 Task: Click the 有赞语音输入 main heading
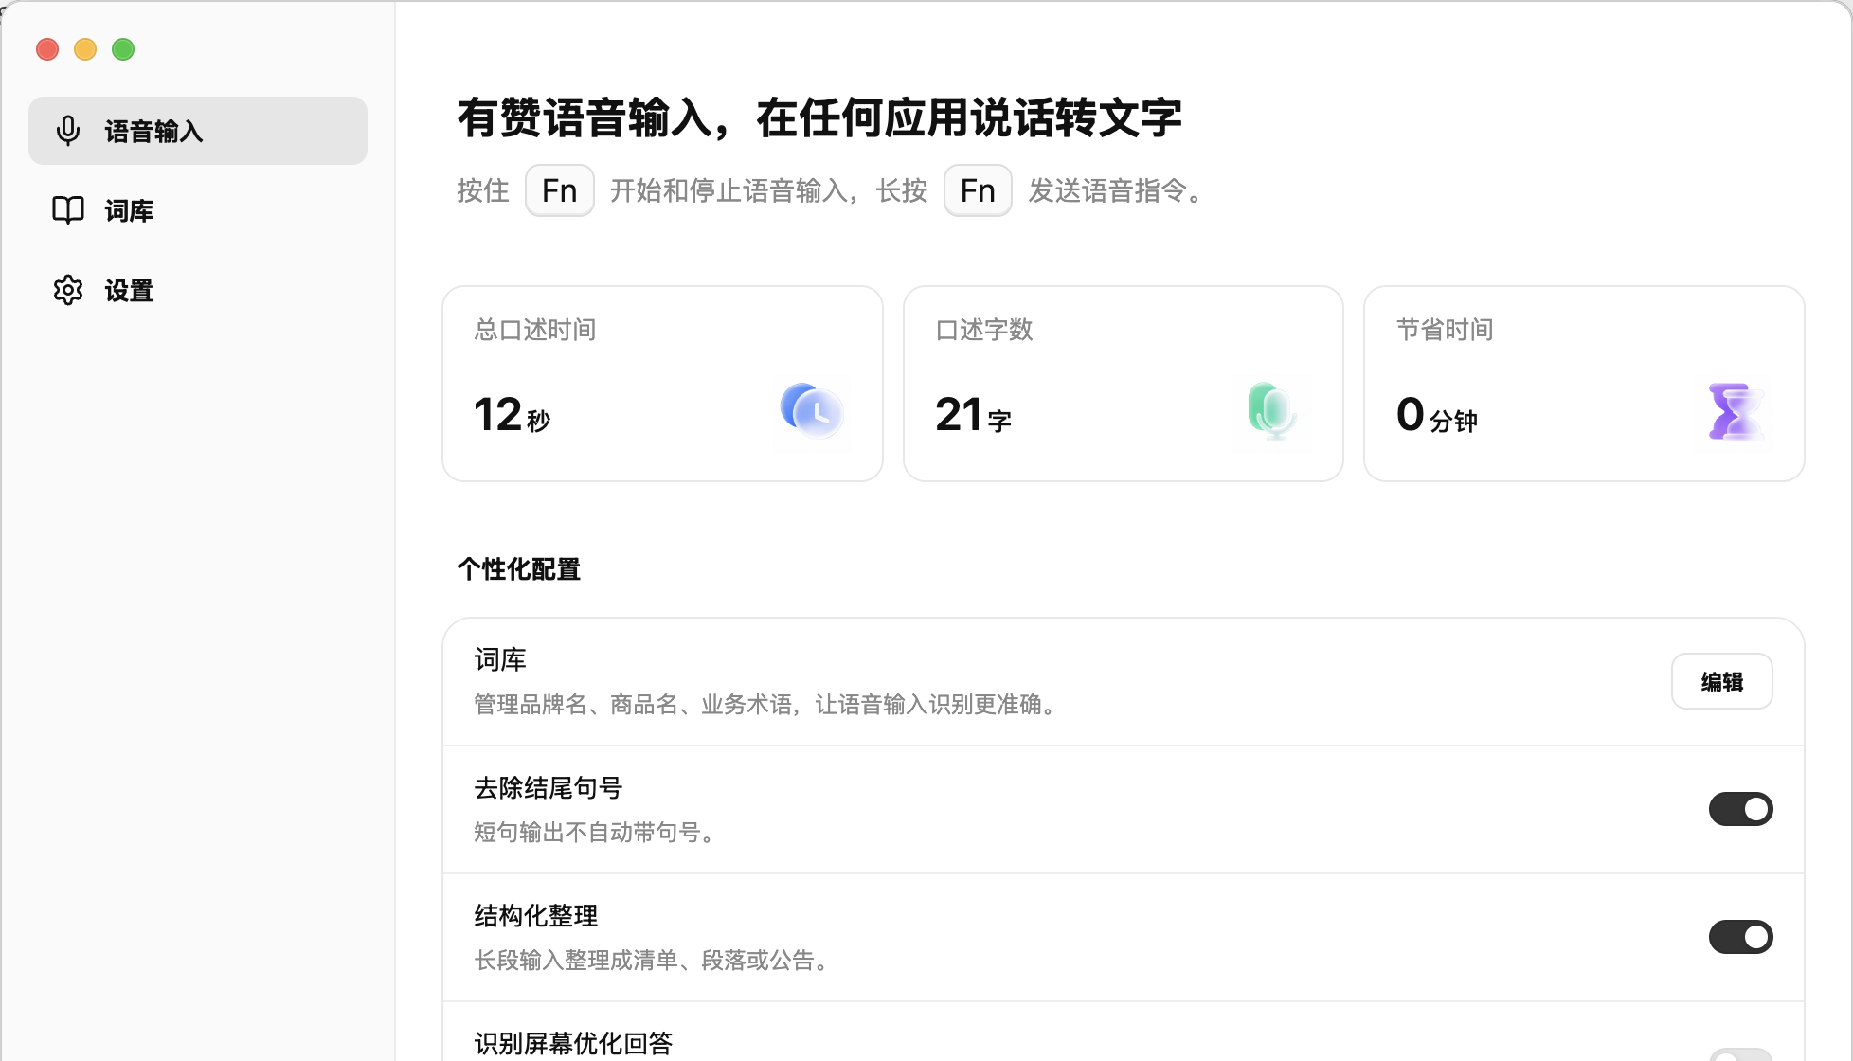[819, 118]
